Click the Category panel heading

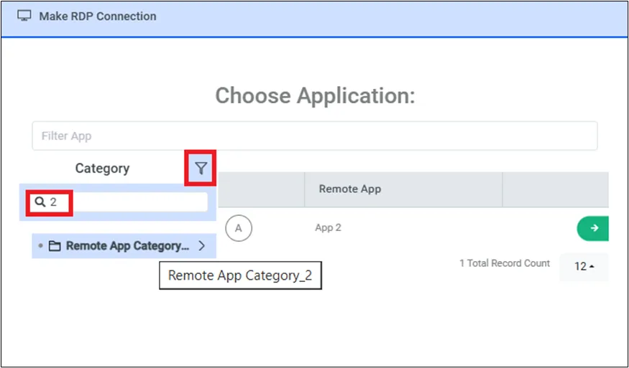click(102, 168)
